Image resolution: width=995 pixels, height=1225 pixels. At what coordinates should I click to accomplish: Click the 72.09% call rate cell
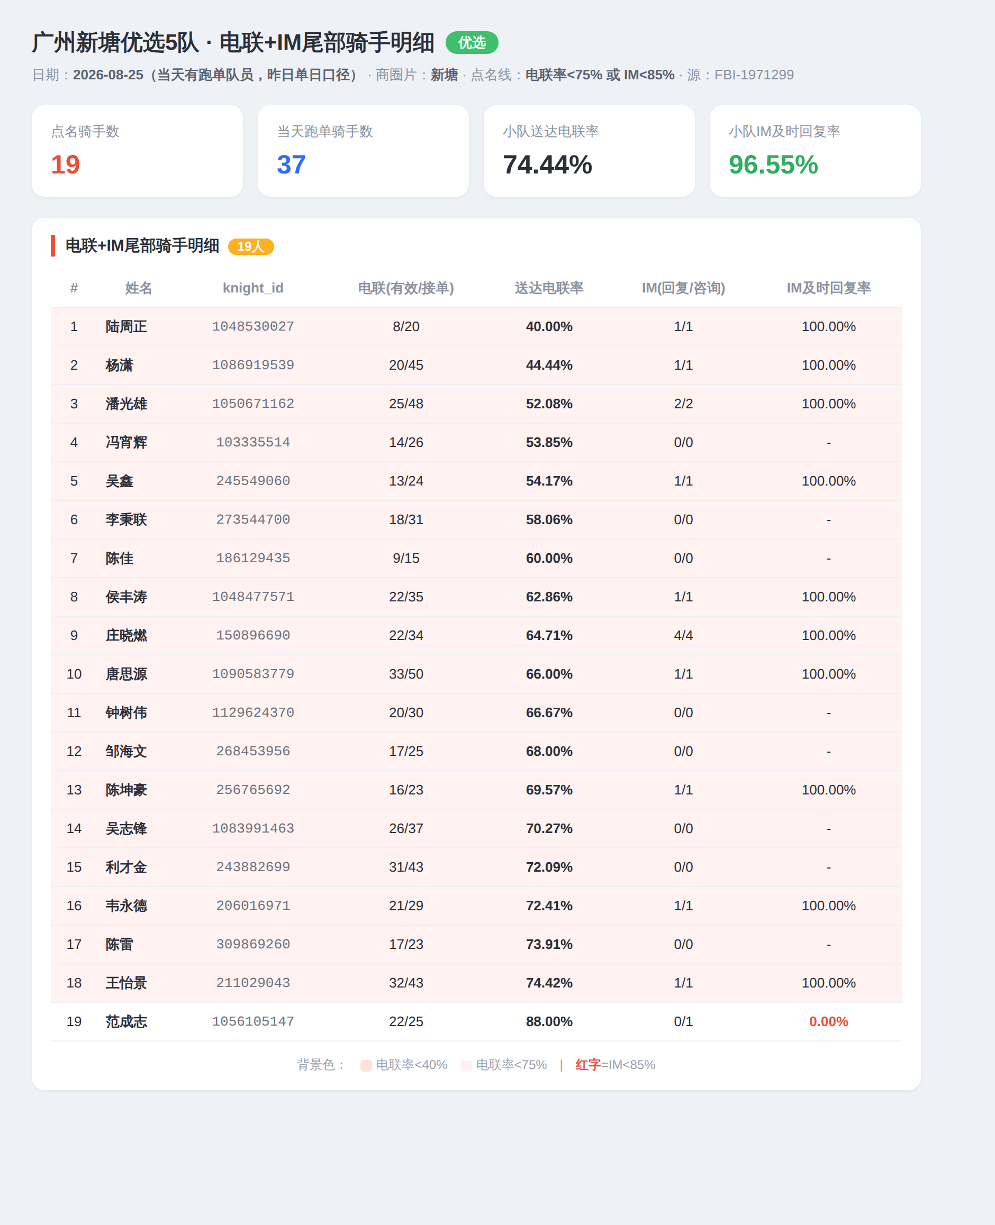pyautogui.click(x=549, y=867)
